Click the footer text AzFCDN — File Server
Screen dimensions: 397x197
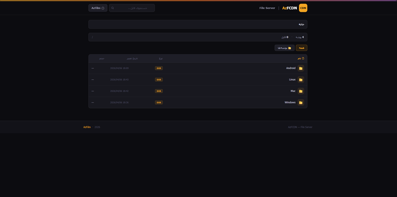coord(300,127)
